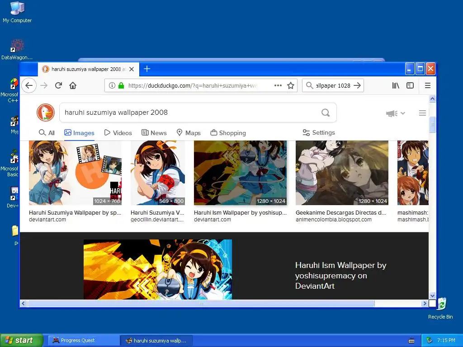Select the DataWagon desktop shortcut

coord(17,50)
